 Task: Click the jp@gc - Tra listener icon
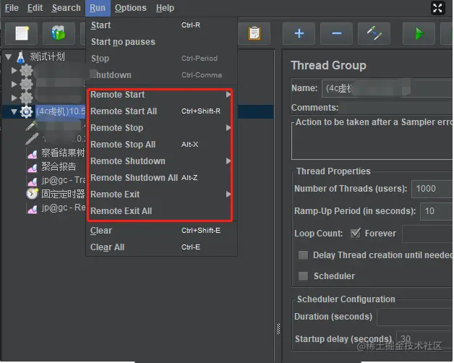point(32,181)
